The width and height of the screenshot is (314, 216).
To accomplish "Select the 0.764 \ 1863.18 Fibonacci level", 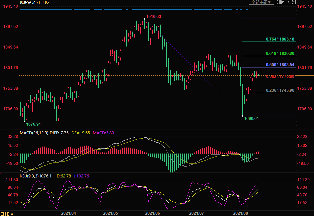I will tap(280, 39).
